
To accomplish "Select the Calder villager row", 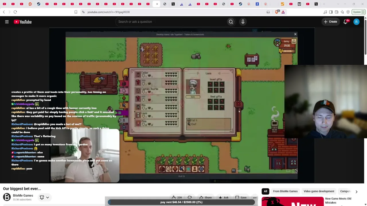I will click(x=156, y=74).
